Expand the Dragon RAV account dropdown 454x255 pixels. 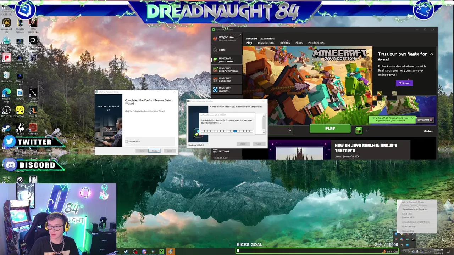(x=240, y=35)
